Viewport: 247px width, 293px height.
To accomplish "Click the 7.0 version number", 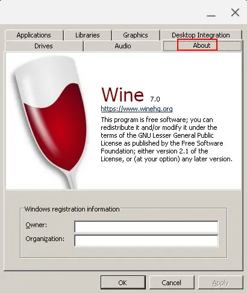I will tap(155, 99).
